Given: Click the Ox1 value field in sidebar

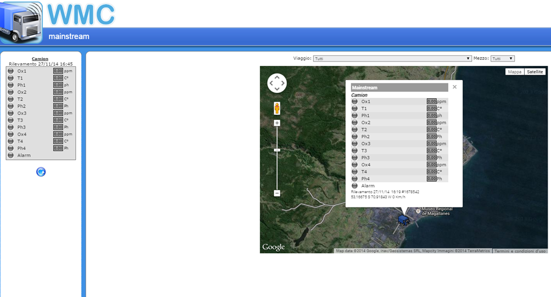Looking at the screenshot, I should (58, 71).
